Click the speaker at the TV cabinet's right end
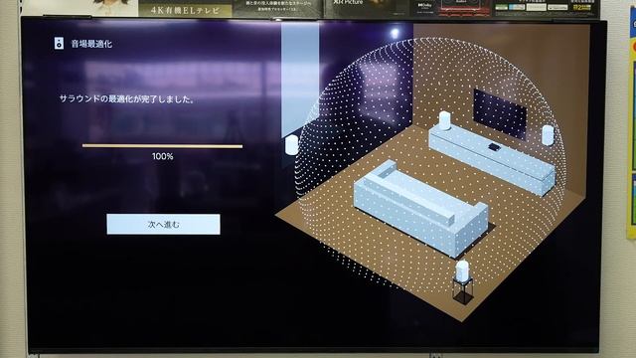This screenshot has height=358, width=636. 548,135
